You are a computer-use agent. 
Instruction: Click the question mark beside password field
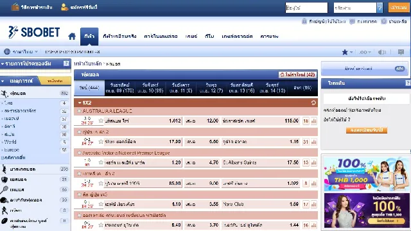coord(380,8)
